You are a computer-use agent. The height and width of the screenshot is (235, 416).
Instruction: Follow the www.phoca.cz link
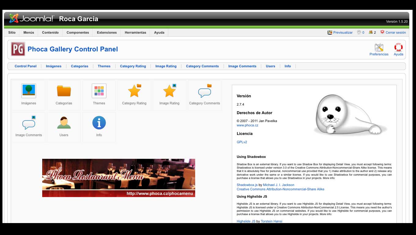click(247, 125)
